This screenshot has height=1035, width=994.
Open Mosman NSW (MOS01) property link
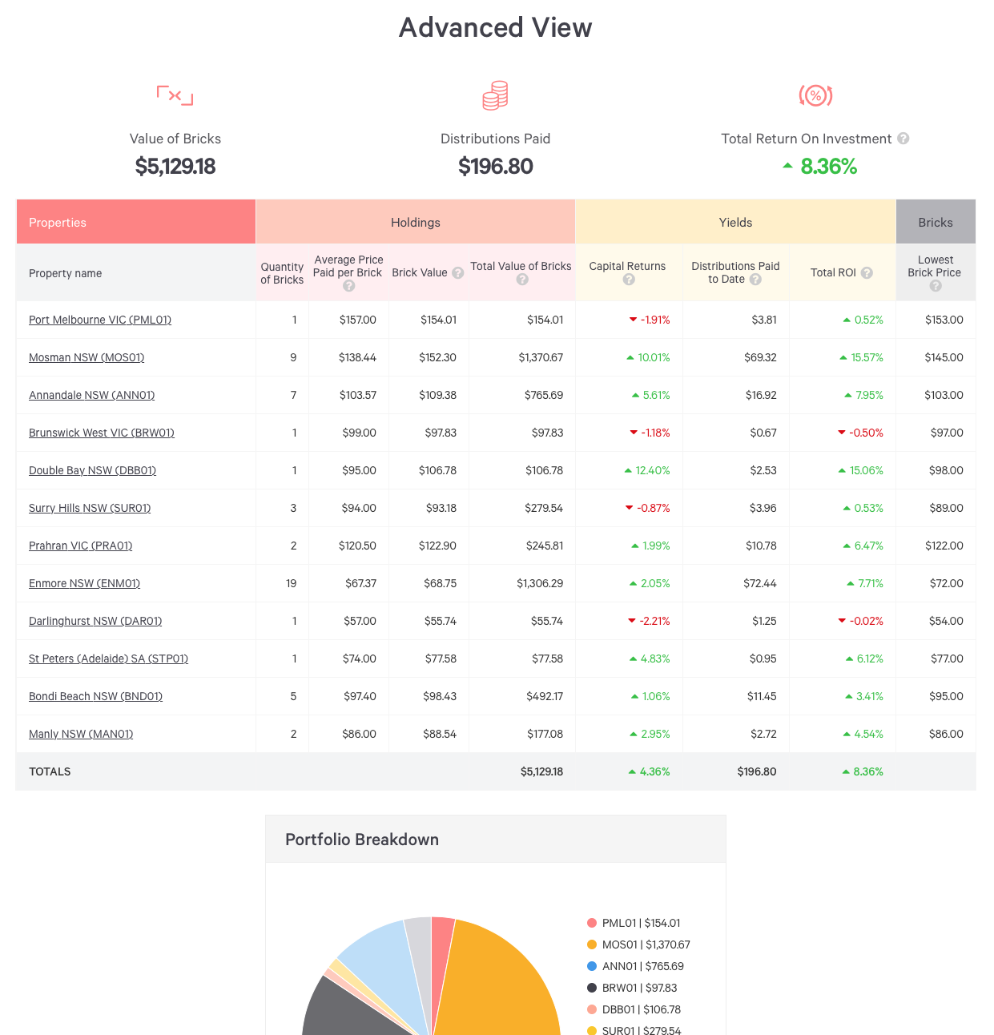(87, 357)
